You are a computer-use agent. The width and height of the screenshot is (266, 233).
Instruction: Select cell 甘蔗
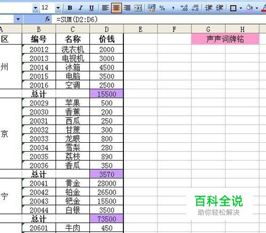73,130
